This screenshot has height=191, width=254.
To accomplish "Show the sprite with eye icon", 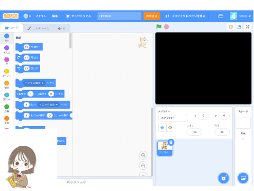I will (162, 128).
